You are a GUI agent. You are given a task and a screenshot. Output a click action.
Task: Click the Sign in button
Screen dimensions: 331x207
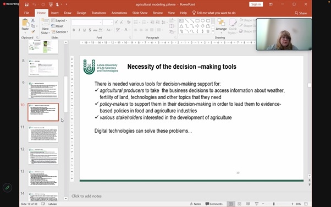(x=256, y=4)
